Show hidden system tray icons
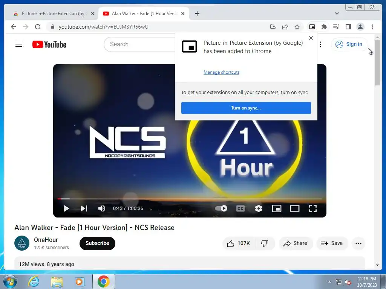The width and height of the screenshot is (386, 289). click(x=329, y=282)
